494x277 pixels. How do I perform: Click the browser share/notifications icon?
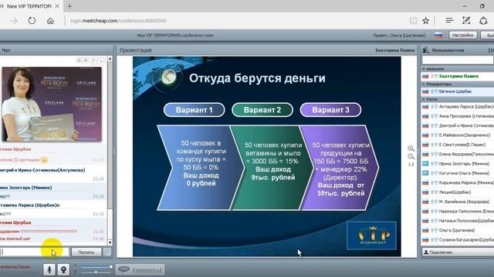(483, 21)
